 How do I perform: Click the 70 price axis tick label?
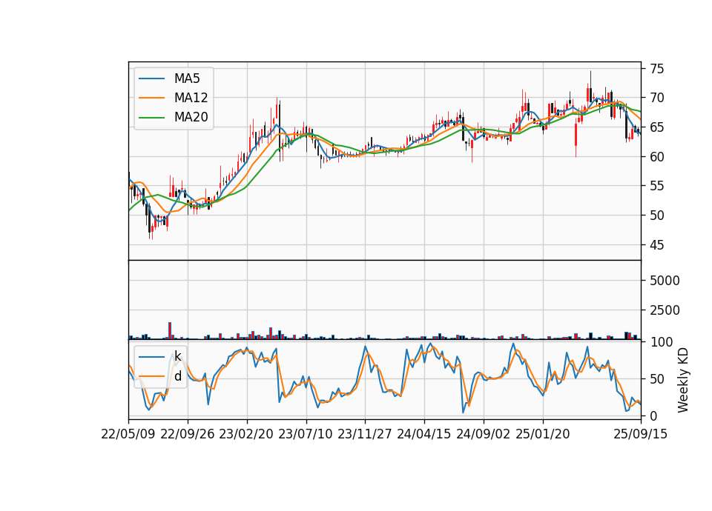656,98
